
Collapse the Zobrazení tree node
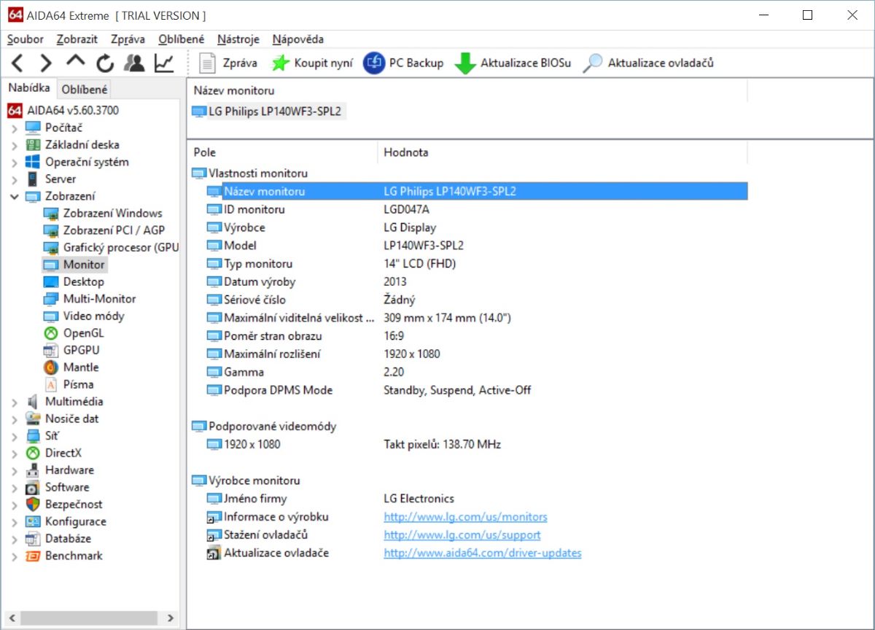[x=15, y=196]
